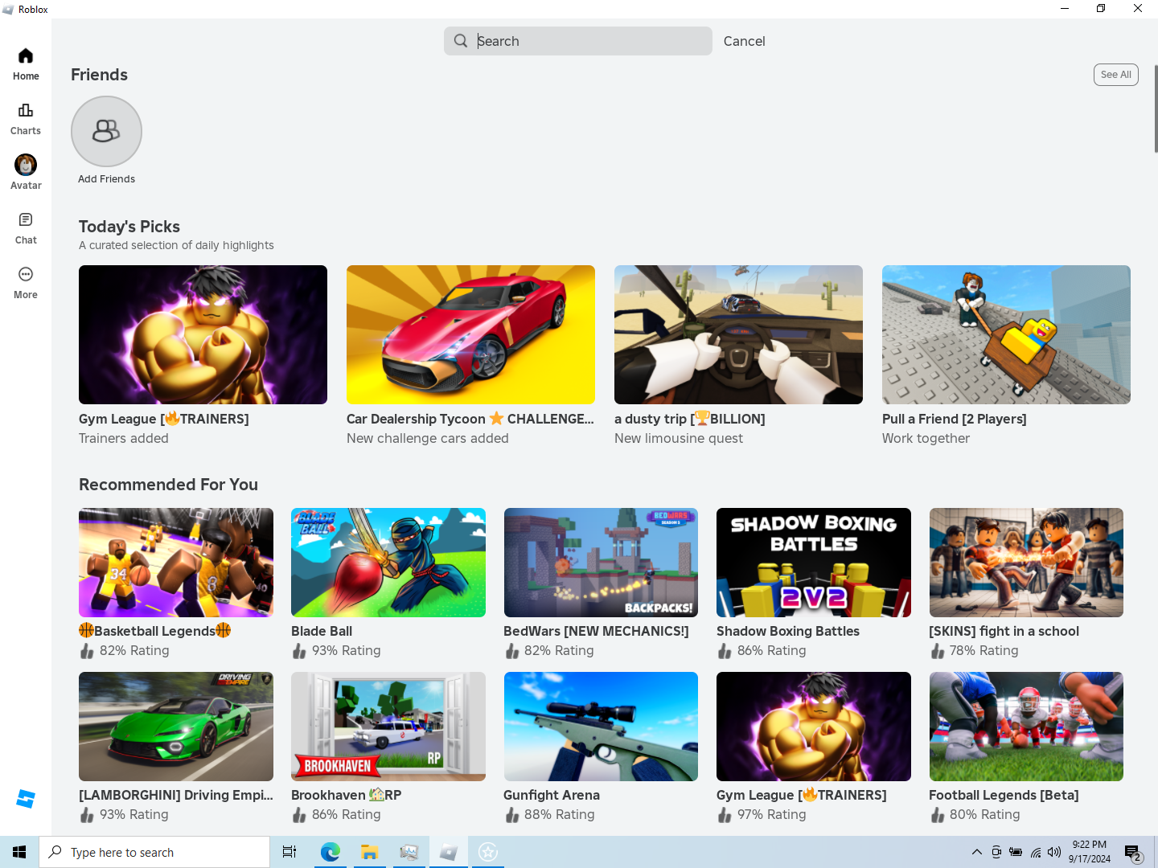Show hidden tray icons chevron
Viewport: 1158px width, 868px height.
click(x=977, y=852)
